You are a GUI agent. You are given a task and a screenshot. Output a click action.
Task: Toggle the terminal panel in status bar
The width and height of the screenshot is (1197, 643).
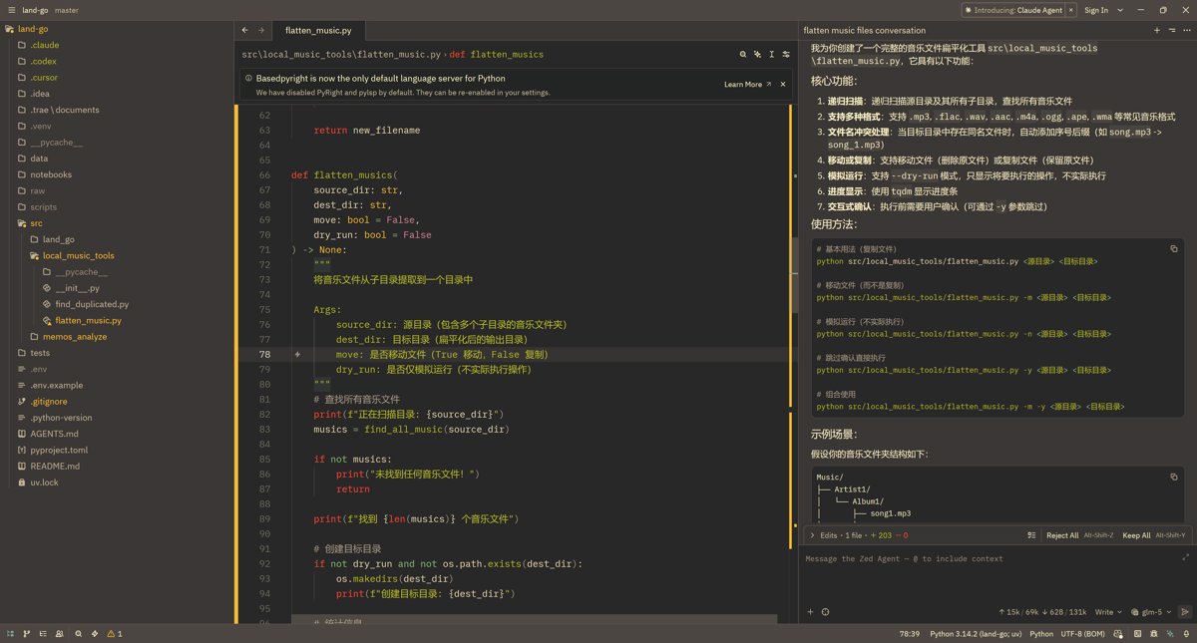[x=1135, y=634]
